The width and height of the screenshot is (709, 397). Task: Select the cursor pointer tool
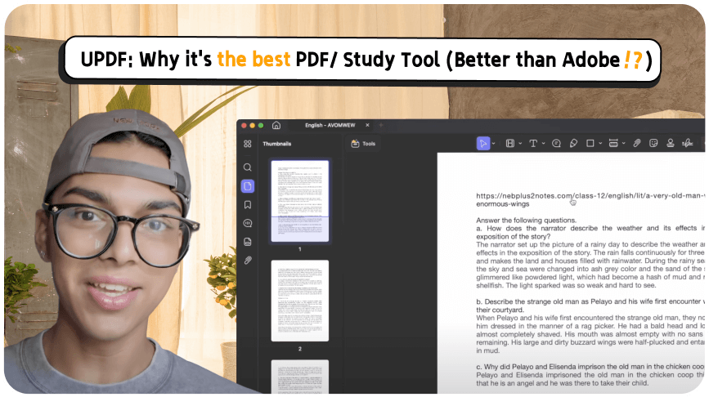pyautogui.click(x=483, y=143)
